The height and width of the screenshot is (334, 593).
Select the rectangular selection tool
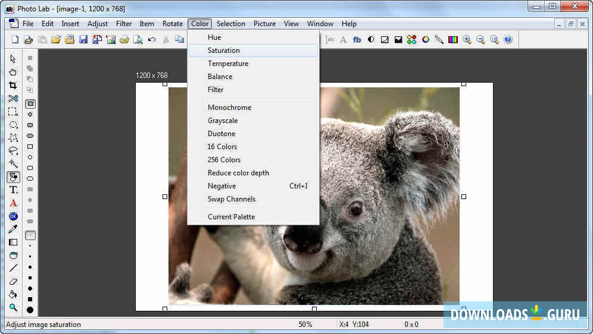click(13, 112)
